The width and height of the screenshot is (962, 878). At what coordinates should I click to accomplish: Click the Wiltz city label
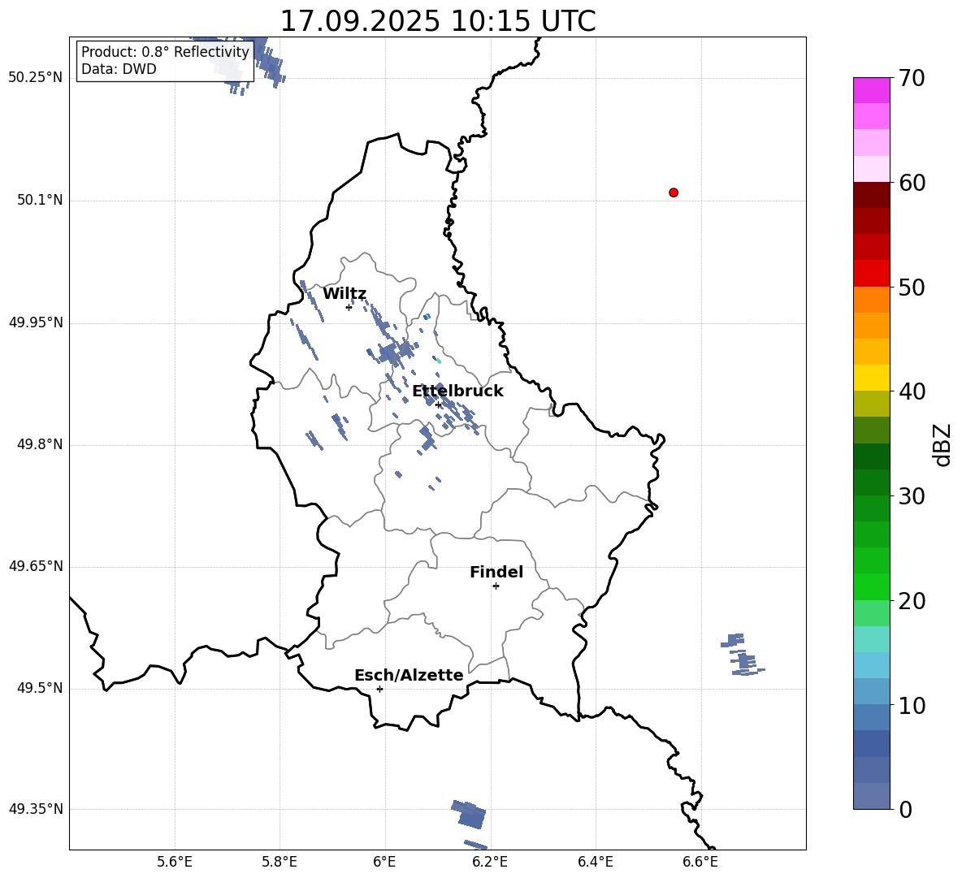pos(344,294)
